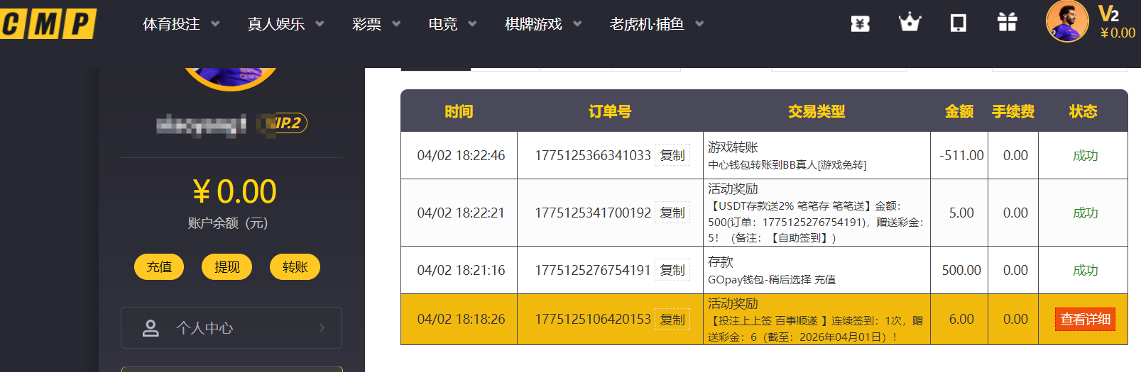Click 游戏转账 transaction type text

pyautogui.click(x=733, y=147)
